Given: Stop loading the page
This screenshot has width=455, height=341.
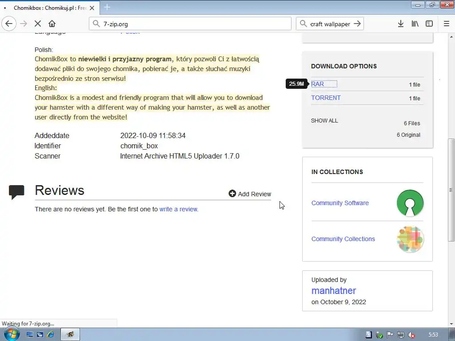Looking at the screenshot, I should (x=38, y=24).
